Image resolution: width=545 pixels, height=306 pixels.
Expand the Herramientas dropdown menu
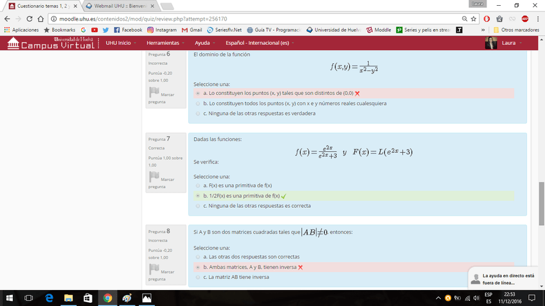[165, 43]
